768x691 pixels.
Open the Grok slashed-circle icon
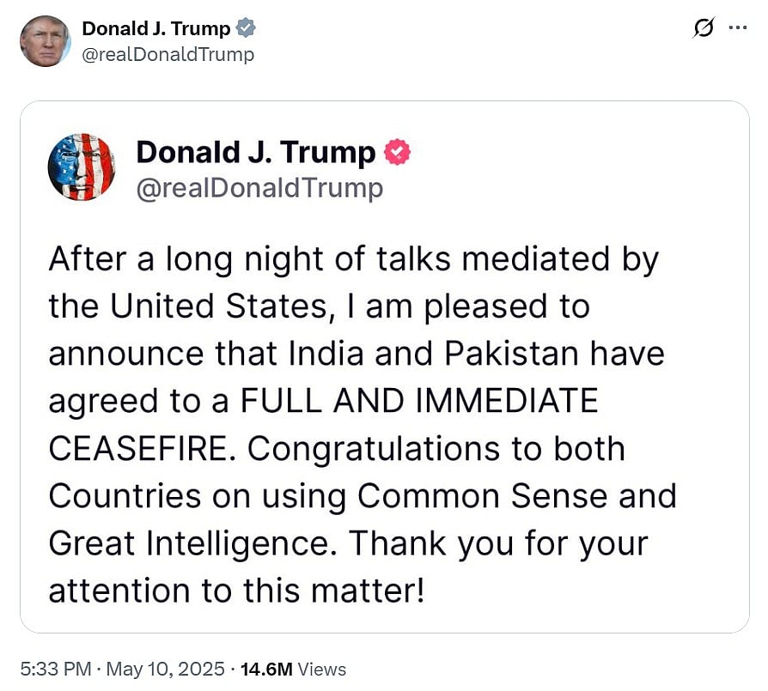coord(703,28)
